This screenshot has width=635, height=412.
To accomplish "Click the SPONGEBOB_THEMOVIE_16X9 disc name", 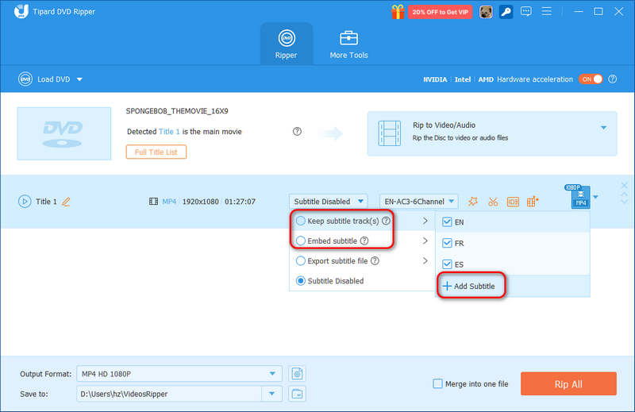I will (177, 111).
